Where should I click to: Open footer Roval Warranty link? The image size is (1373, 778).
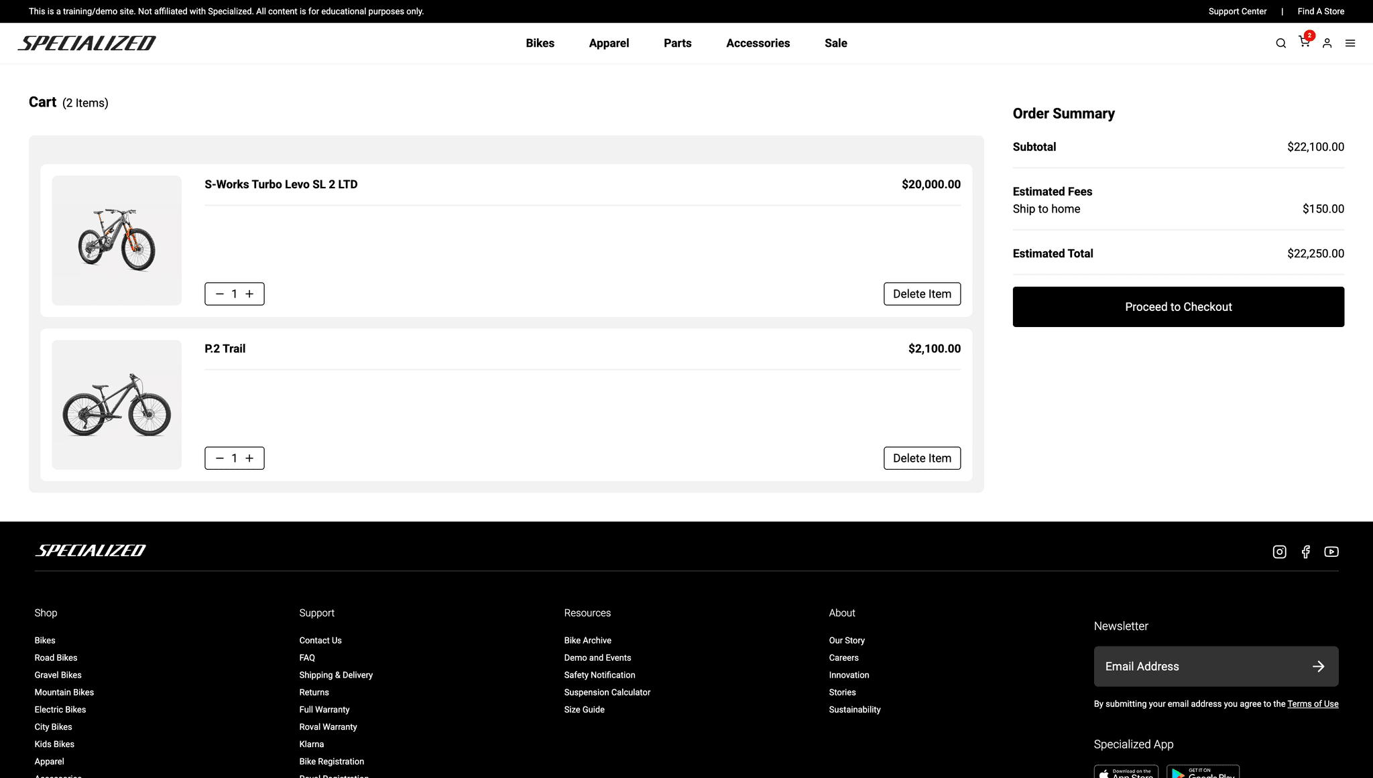[328, 727]
